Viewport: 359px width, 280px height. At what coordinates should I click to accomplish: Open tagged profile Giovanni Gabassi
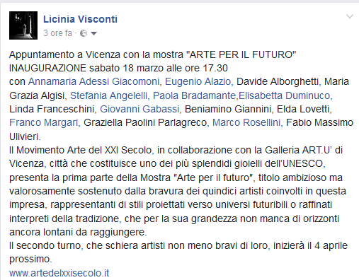pos(139,109)
